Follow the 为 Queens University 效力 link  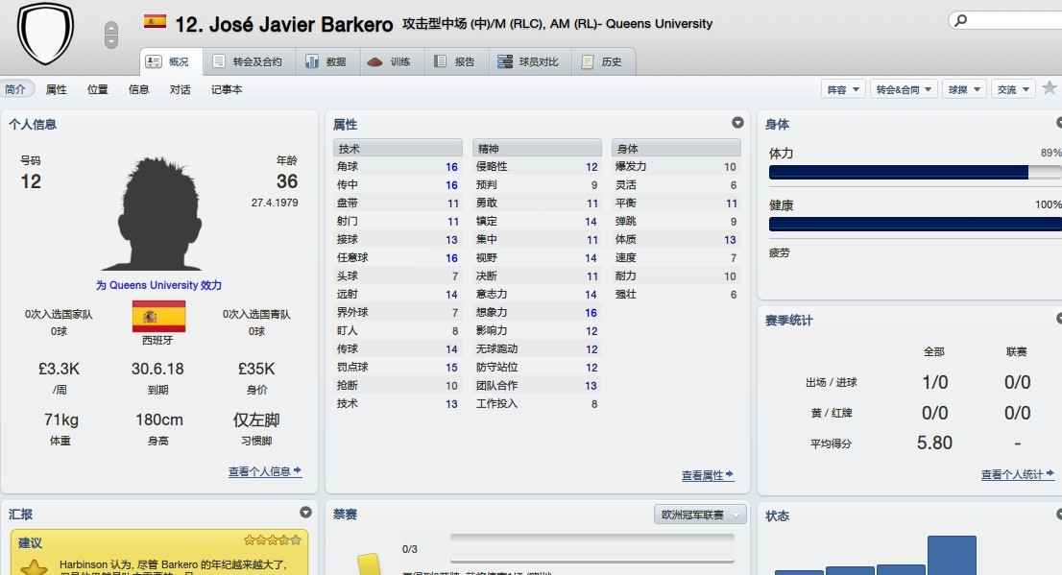coord(158,285)
